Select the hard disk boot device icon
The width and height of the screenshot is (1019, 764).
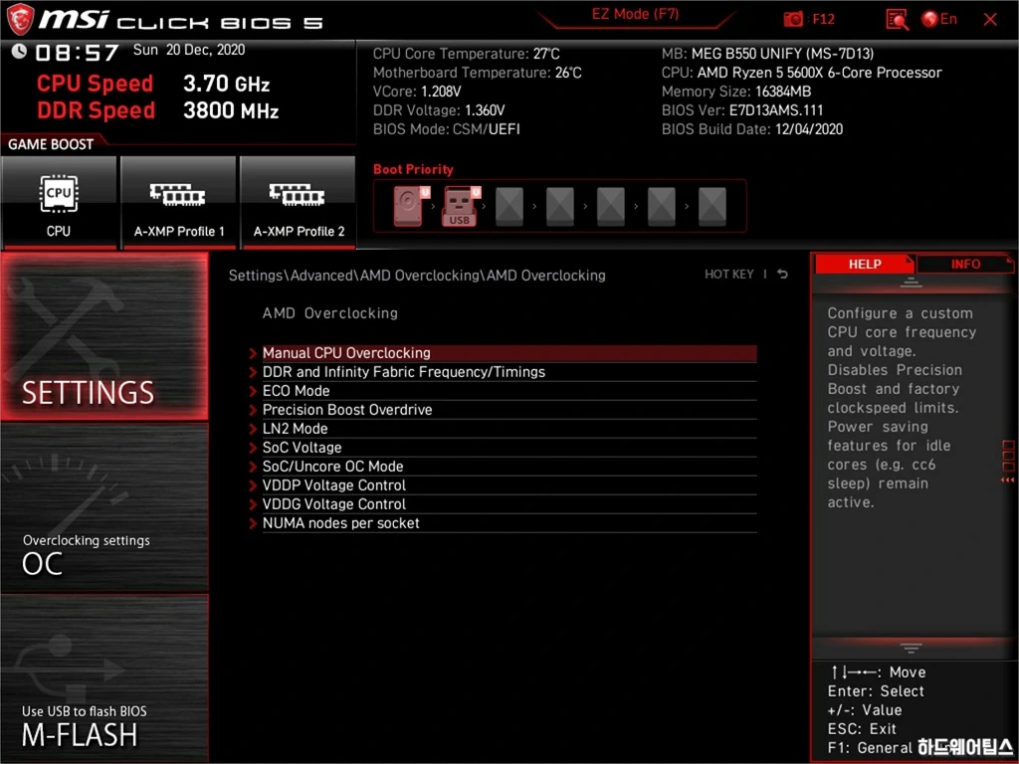[x=410, y=206]
